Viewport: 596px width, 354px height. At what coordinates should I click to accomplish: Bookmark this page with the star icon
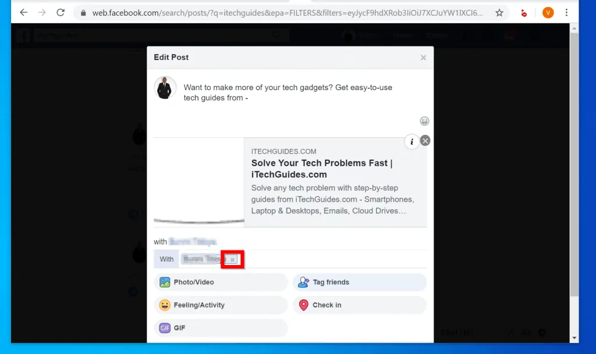click(499, 12)
